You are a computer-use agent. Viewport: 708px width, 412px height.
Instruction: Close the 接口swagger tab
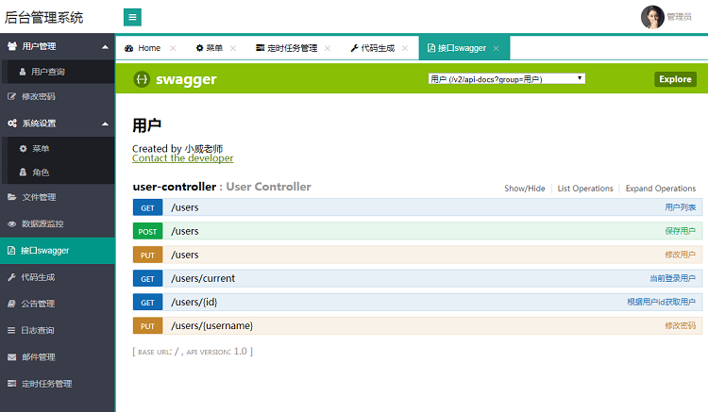[x=496, y=48]
